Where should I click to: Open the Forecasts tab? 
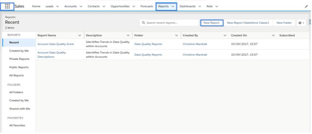pyautogui.click(x=147, y=6)
